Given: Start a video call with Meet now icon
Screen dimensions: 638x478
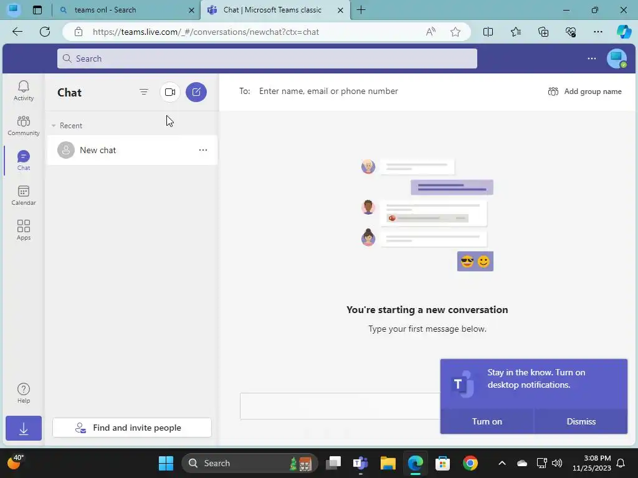Looking at the screenshot, I should point(170,92).
